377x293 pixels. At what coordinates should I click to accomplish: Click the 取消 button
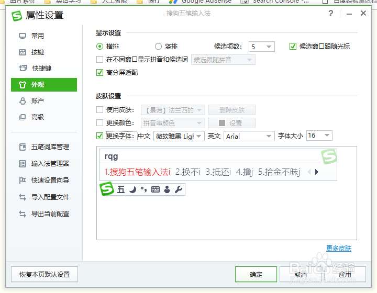[x=301, y=274]
